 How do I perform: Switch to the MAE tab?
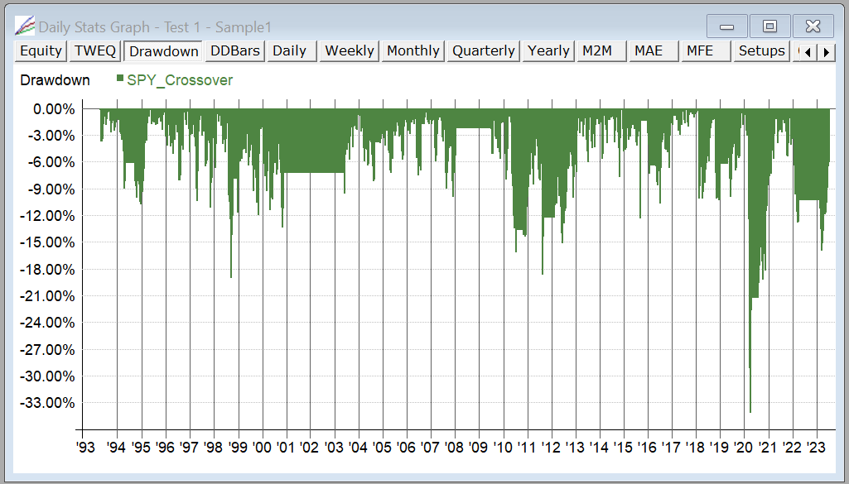click(648, 51)
